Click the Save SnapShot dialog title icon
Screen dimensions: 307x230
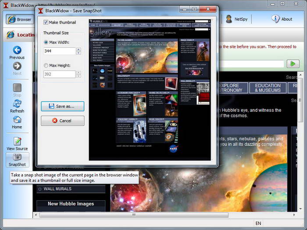[40, 11]
